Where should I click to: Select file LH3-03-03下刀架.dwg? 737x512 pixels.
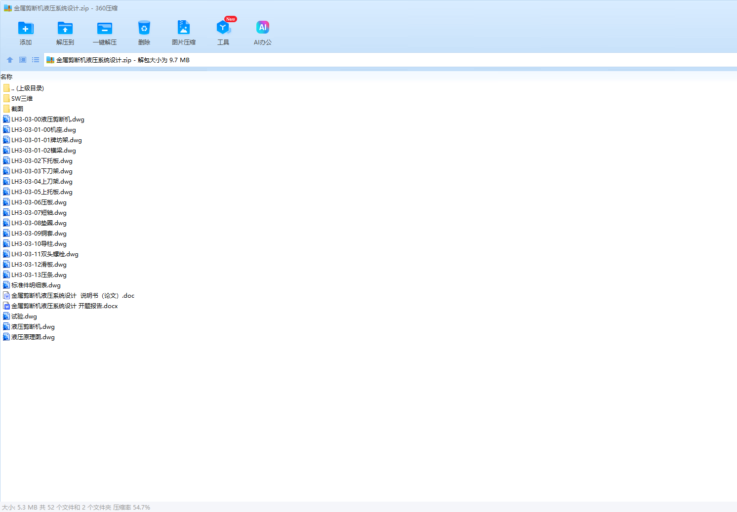coord(42,171)
